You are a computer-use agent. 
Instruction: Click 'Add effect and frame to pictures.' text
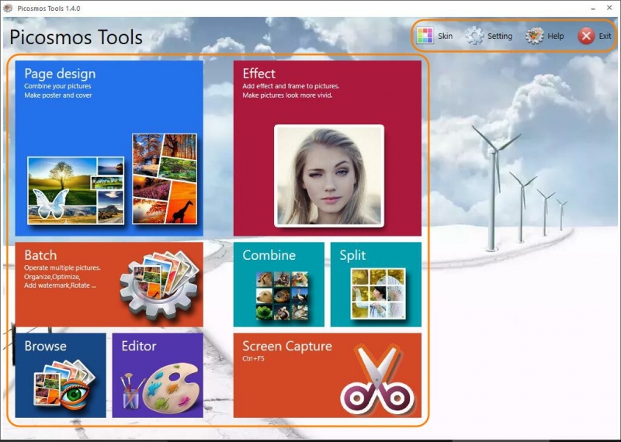291,86
